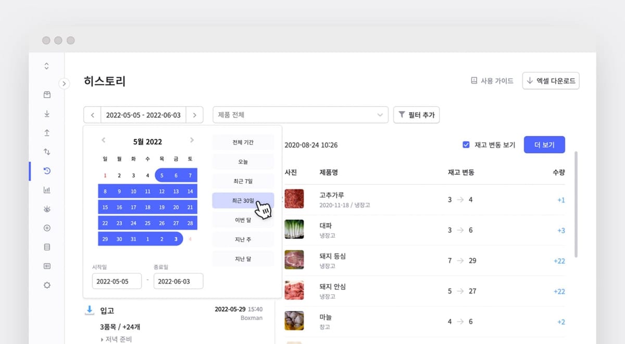
Task: Click the 더 보기 button
Action: [x=544, y=144]
